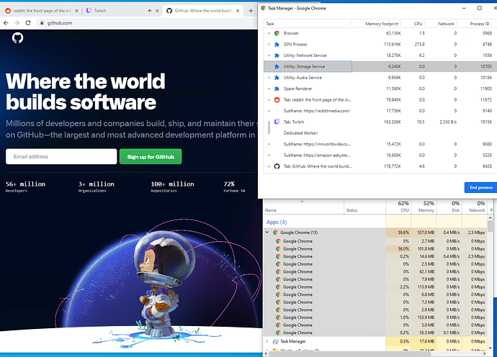Select Subframe: https://imrworldwide.co... row
The width and height of the screenshot is (497, 357).
point(380,144)
